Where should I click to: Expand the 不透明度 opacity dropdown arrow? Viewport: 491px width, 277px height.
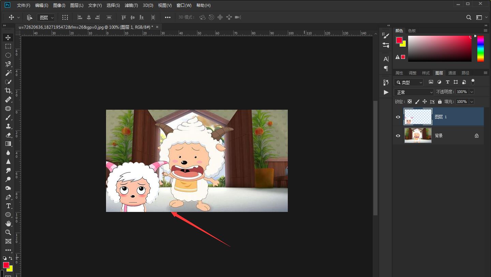click(472, 92)
